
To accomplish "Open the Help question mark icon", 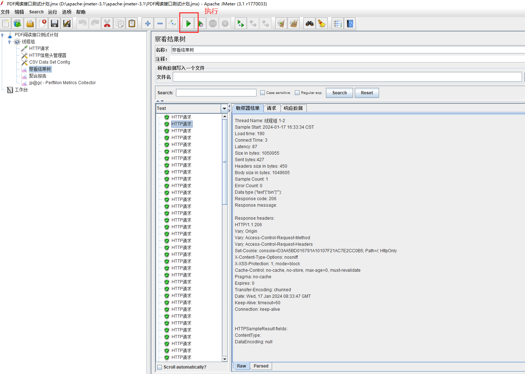I will pos(350,24).
